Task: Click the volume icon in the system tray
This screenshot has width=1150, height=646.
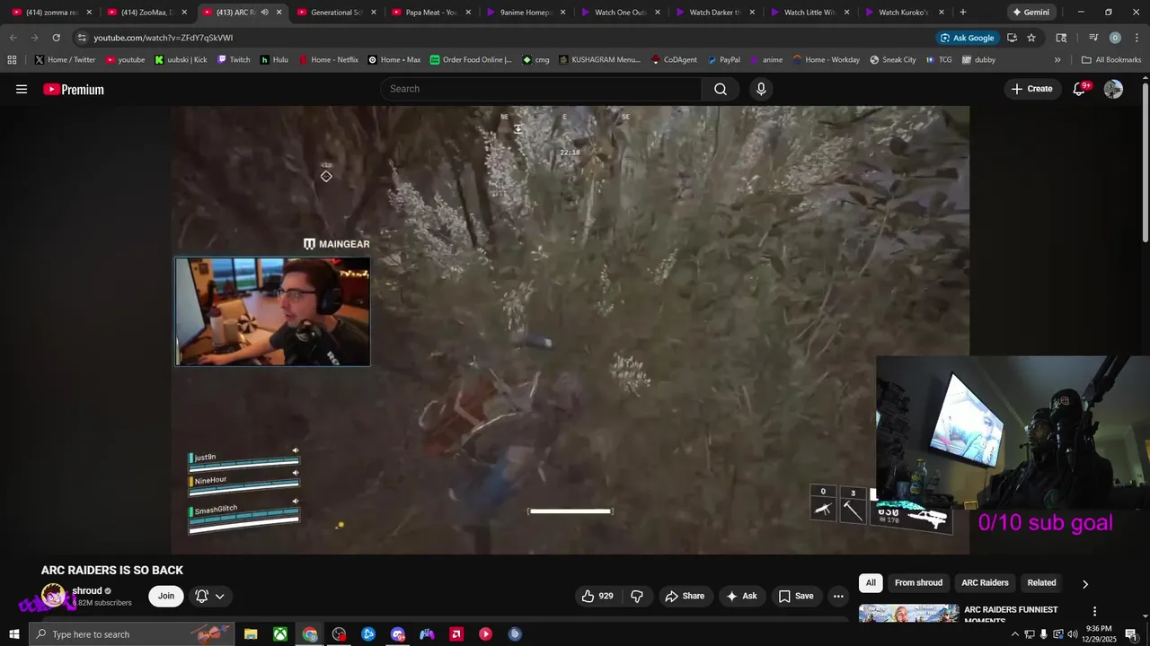Action: [1073, 634]
